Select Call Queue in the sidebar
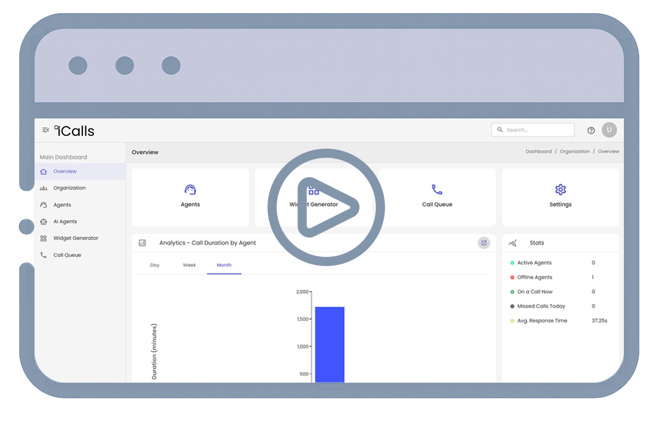 pyautogui.click(x=67, y=255)
